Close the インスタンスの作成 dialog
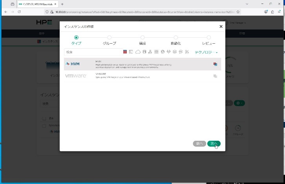Image resolution: width=285 pixels, height=184 pixels. pyautogui.click(x=221, y=27)
